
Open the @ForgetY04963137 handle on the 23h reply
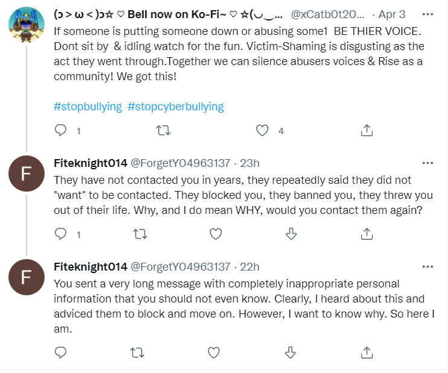point(180,163)
